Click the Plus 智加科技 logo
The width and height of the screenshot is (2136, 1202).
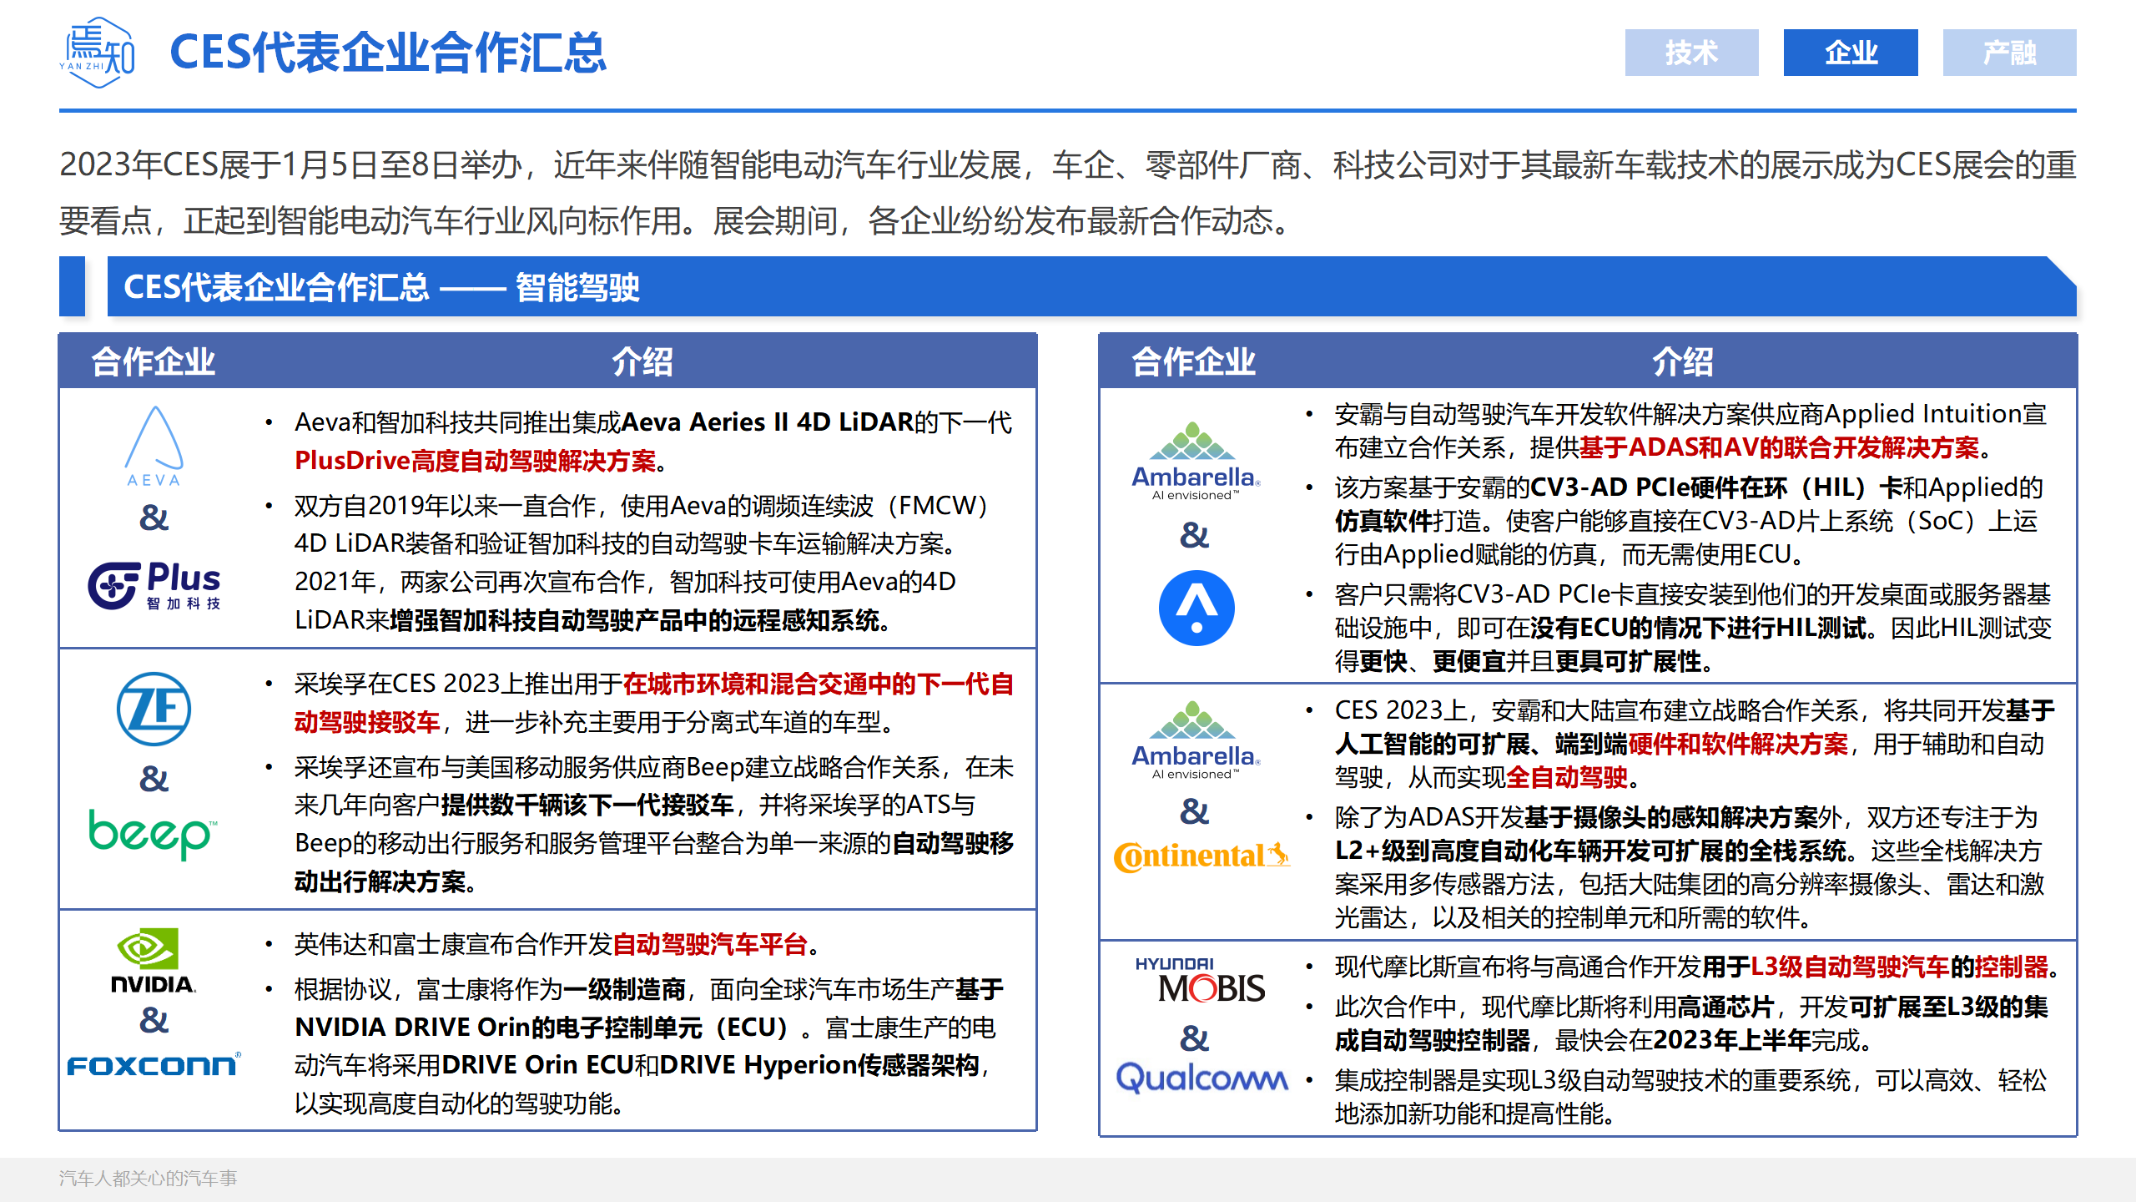tap(154, 586)
